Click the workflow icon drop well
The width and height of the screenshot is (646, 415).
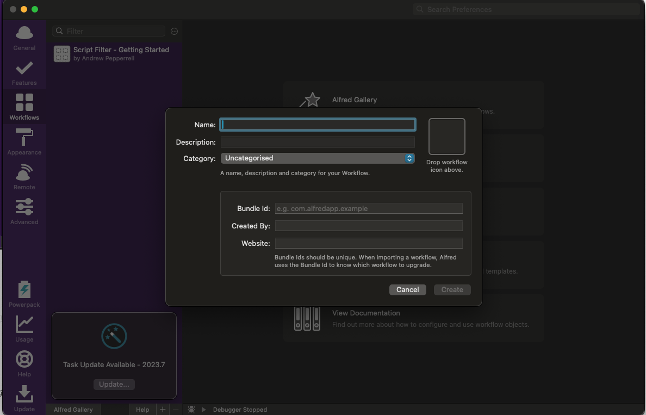(x=447, y=137)
